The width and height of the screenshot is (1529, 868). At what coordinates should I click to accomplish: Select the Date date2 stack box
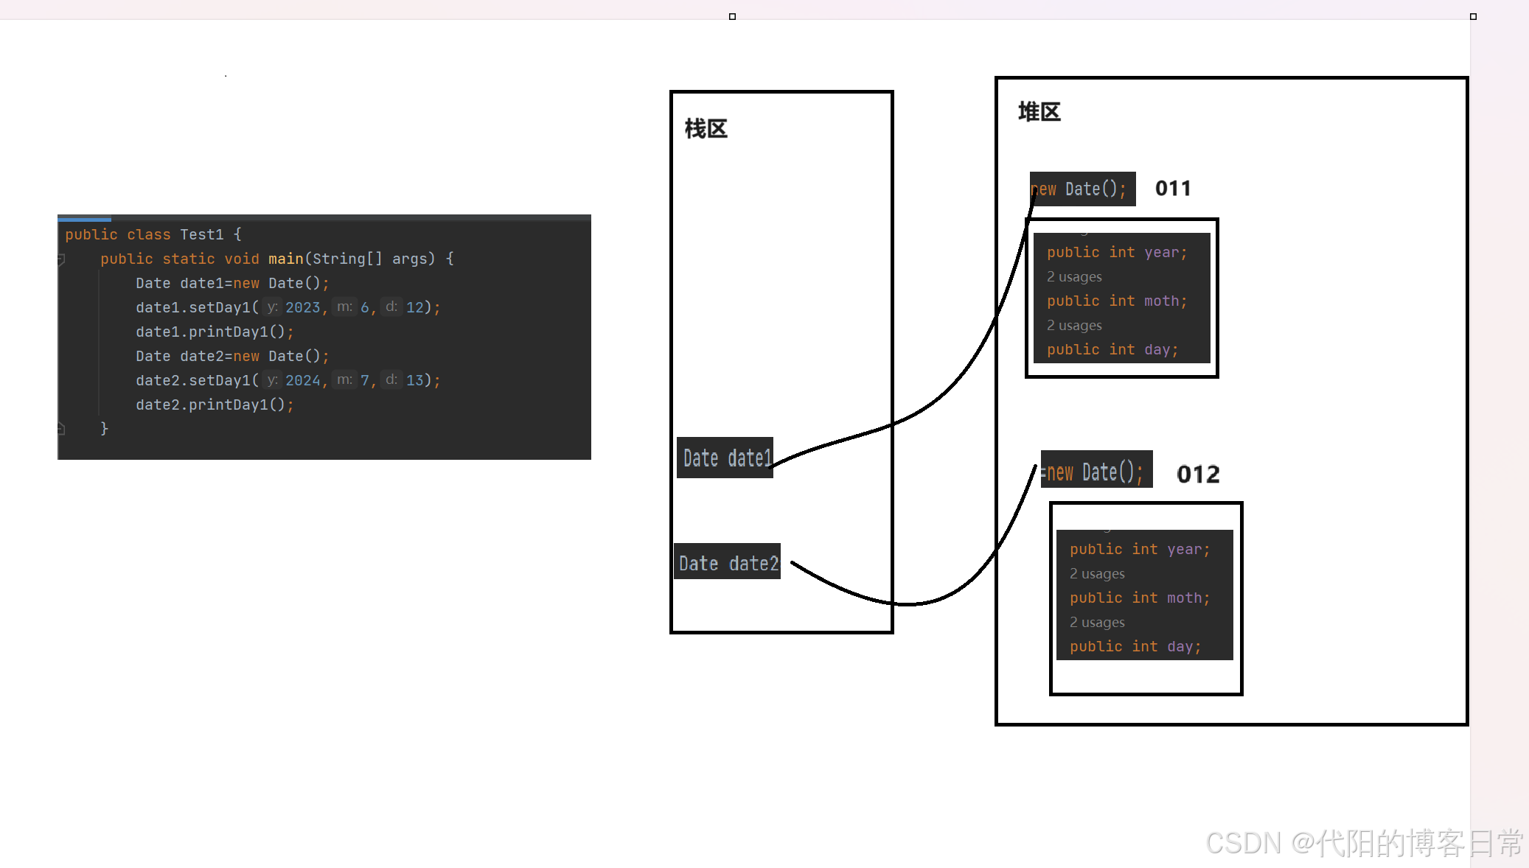coord(728,562)
